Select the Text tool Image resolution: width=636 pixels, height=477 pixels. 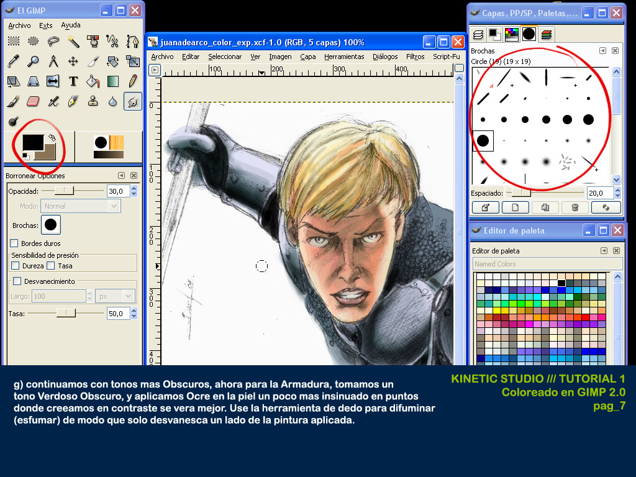[73, 81]
